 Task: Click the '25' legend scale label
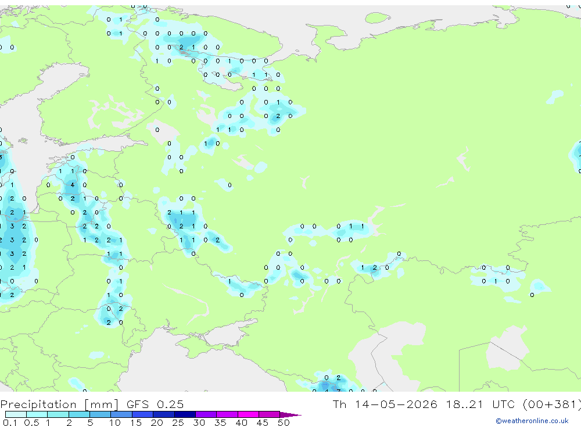pos(178,423)
